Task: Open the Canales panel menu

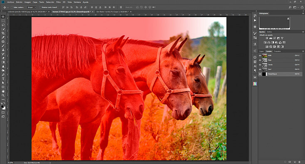Action: click(x=303, y=52)
